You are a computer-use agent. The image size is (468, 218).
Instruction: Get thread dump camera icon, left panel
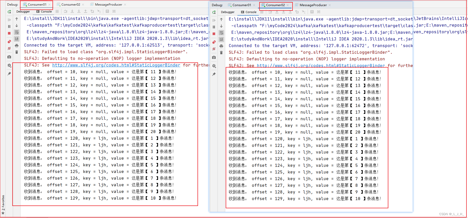click(9, 57)
